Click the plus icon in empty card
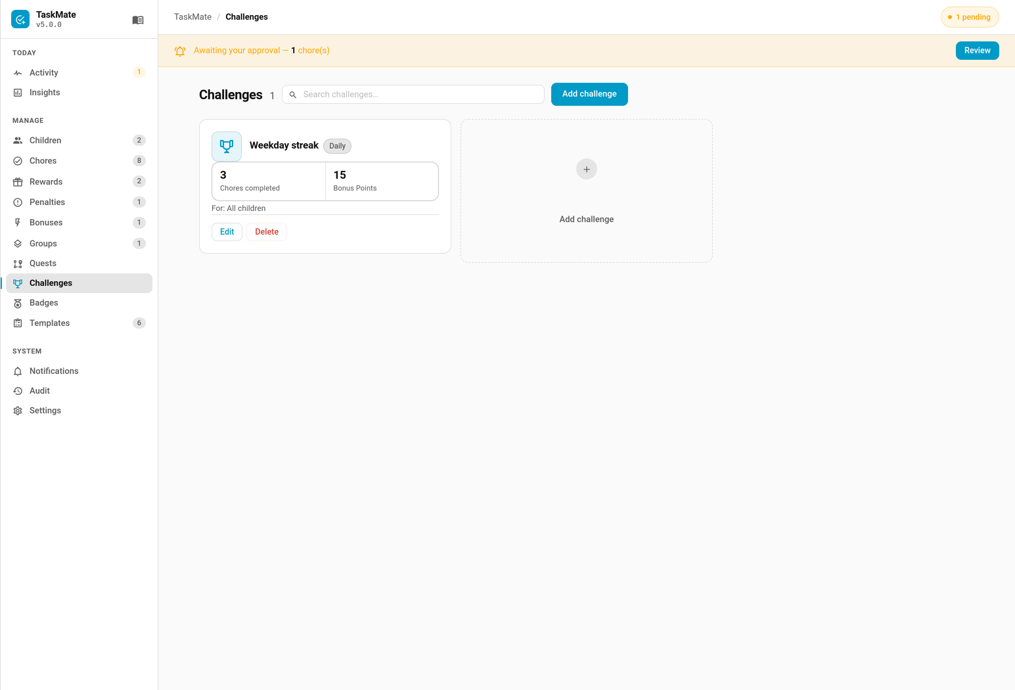 (587, 170)
